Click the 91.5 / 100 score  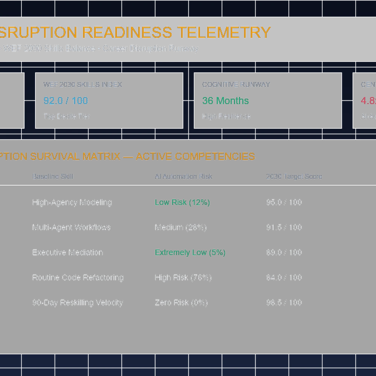point(284,227)
